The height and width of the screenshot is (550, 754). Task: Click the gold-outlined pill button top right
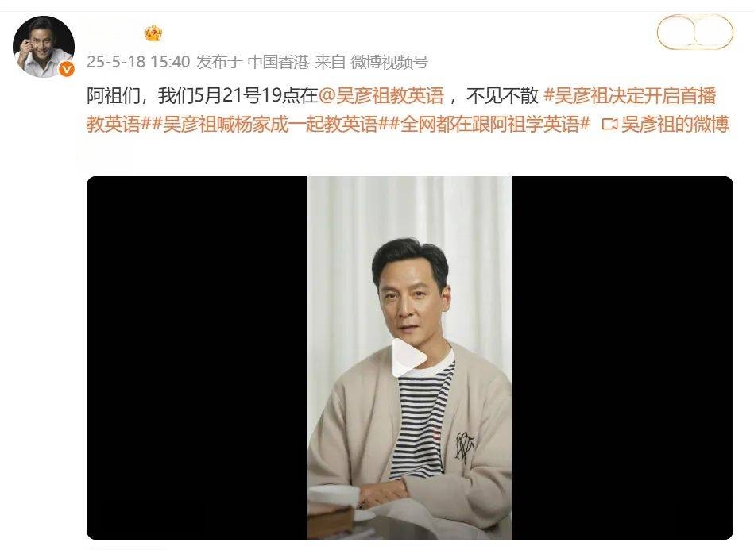click(x=695, y=33)
